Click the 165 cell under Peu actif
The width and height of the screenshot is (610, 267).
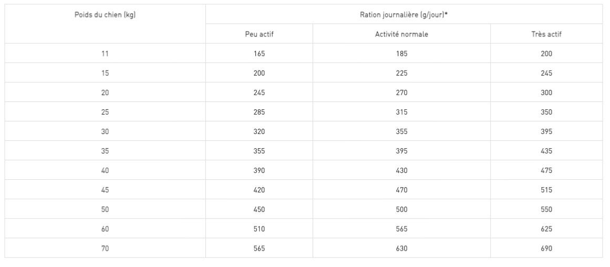tap(259, 54)
